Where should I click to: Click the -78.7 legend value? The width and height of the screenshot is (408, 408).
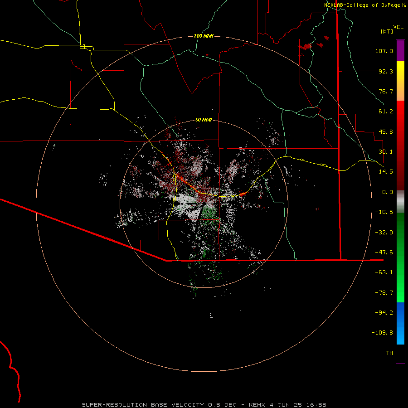[384, 293]
